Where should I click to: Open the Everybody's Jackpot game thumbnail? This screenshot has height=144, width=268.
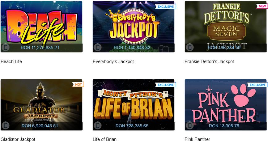(134, 27)
